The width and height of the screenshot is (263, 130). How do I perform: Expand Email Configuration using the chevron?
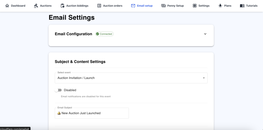(205, 34)
